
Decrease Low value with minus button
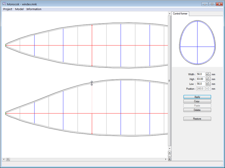(x=210, y=84)
